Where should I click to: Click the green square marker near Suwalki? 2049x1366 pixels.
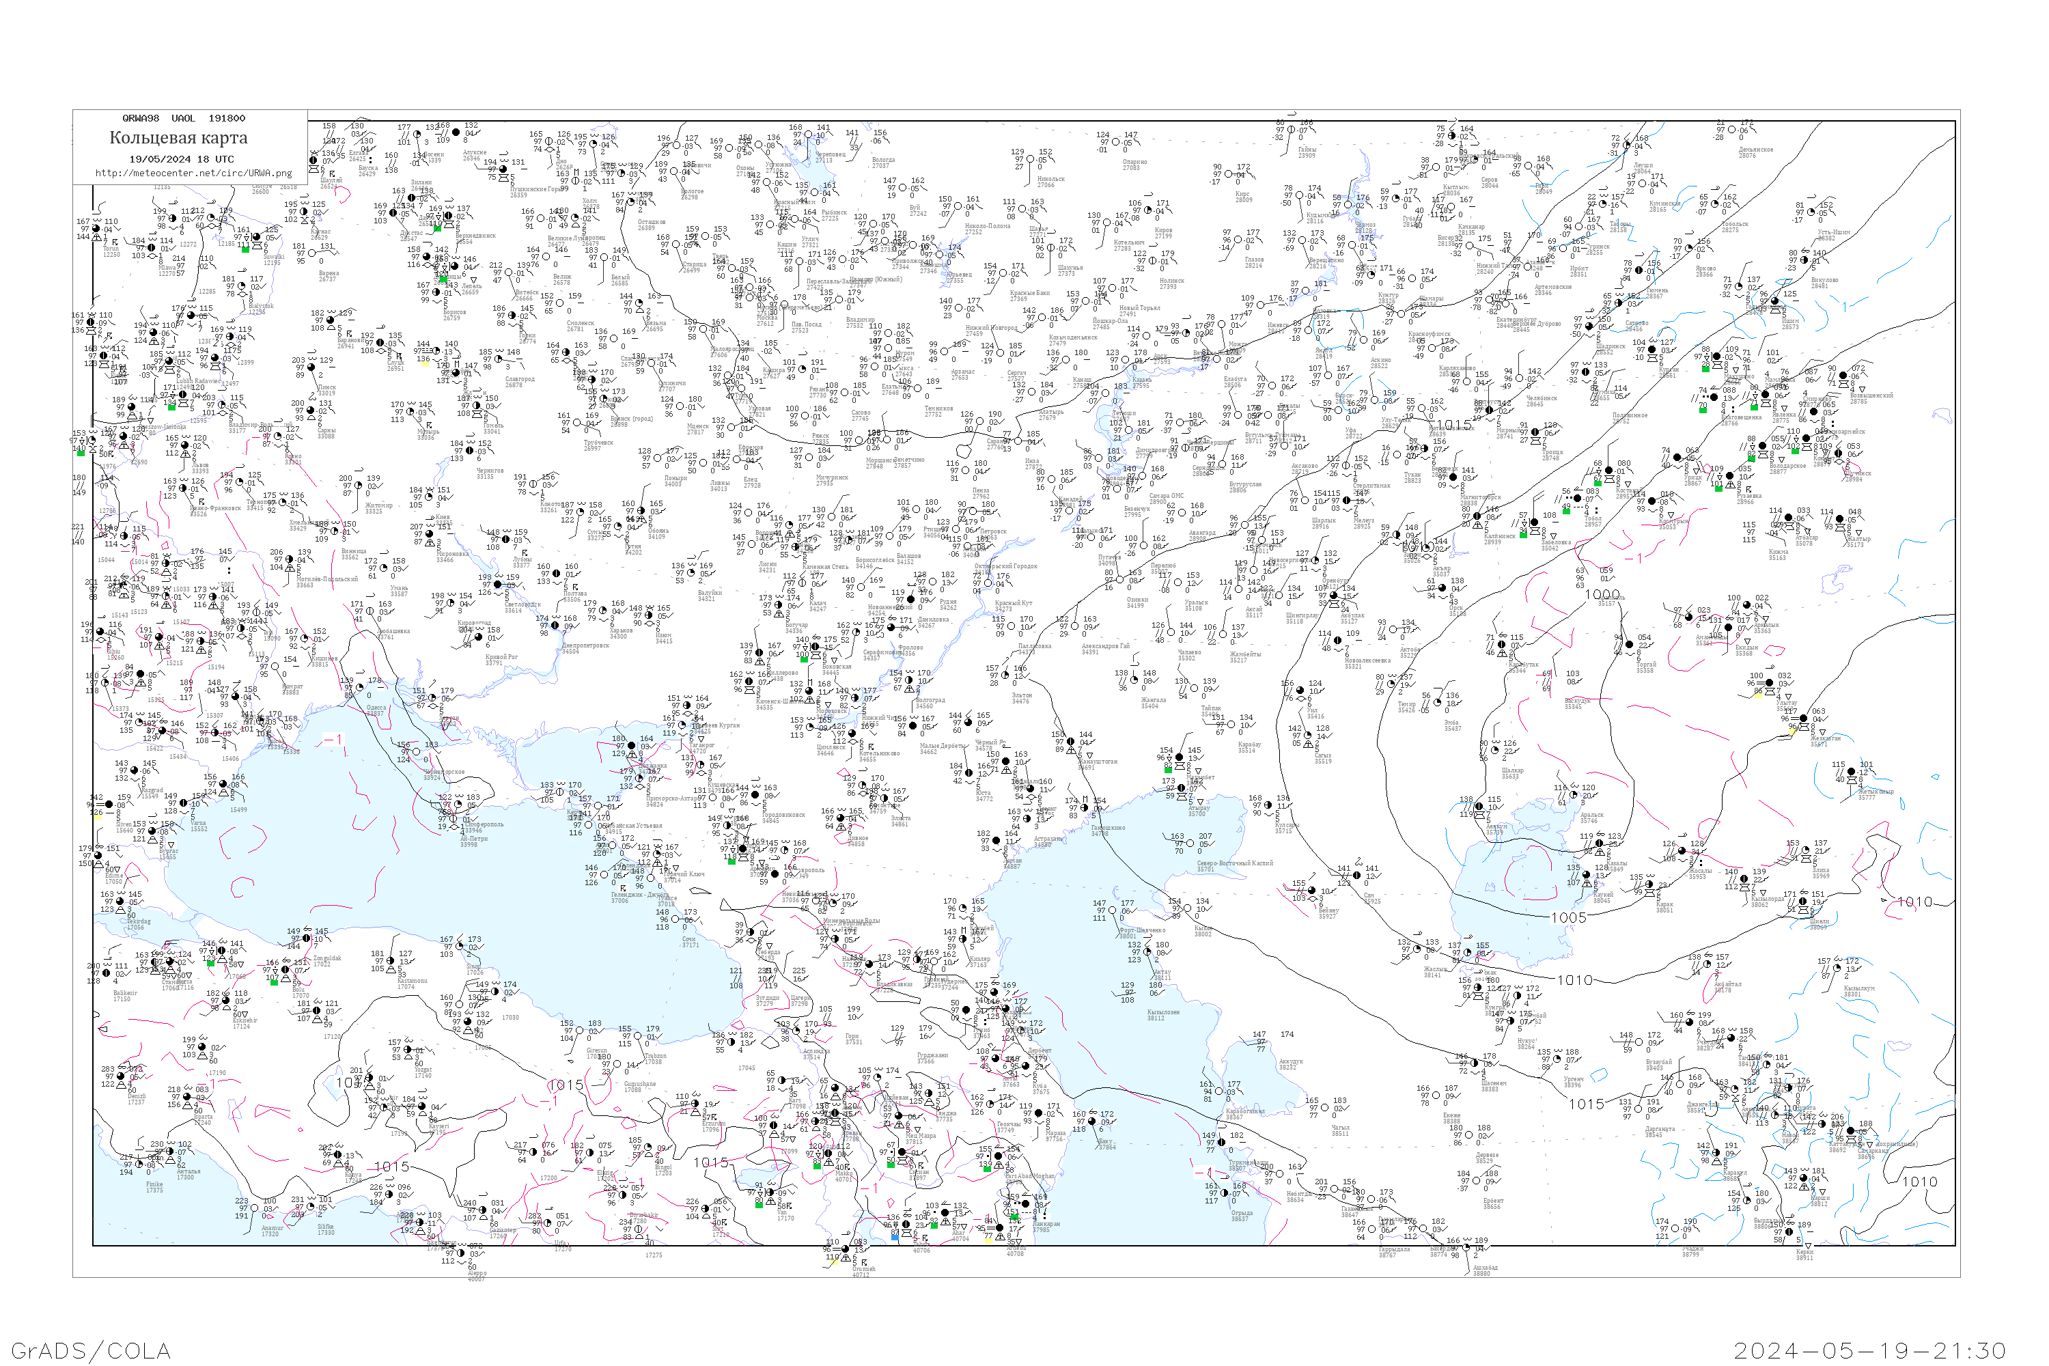(x=245, y=249)
